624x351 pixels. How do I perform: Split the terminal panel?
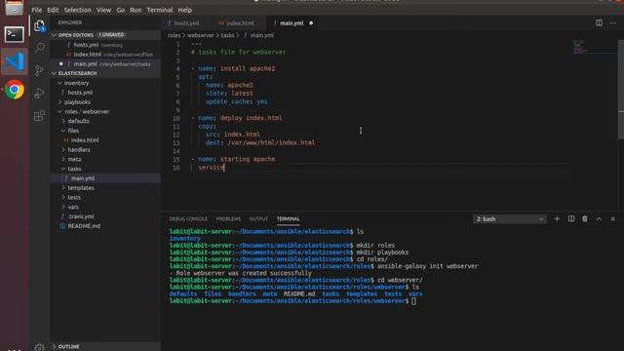[x=570, y=218]
